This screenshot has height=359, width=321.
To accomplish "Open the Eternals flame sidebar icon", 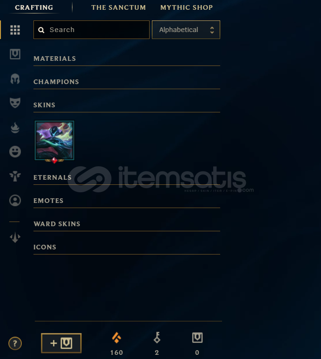I will (15, 128).
